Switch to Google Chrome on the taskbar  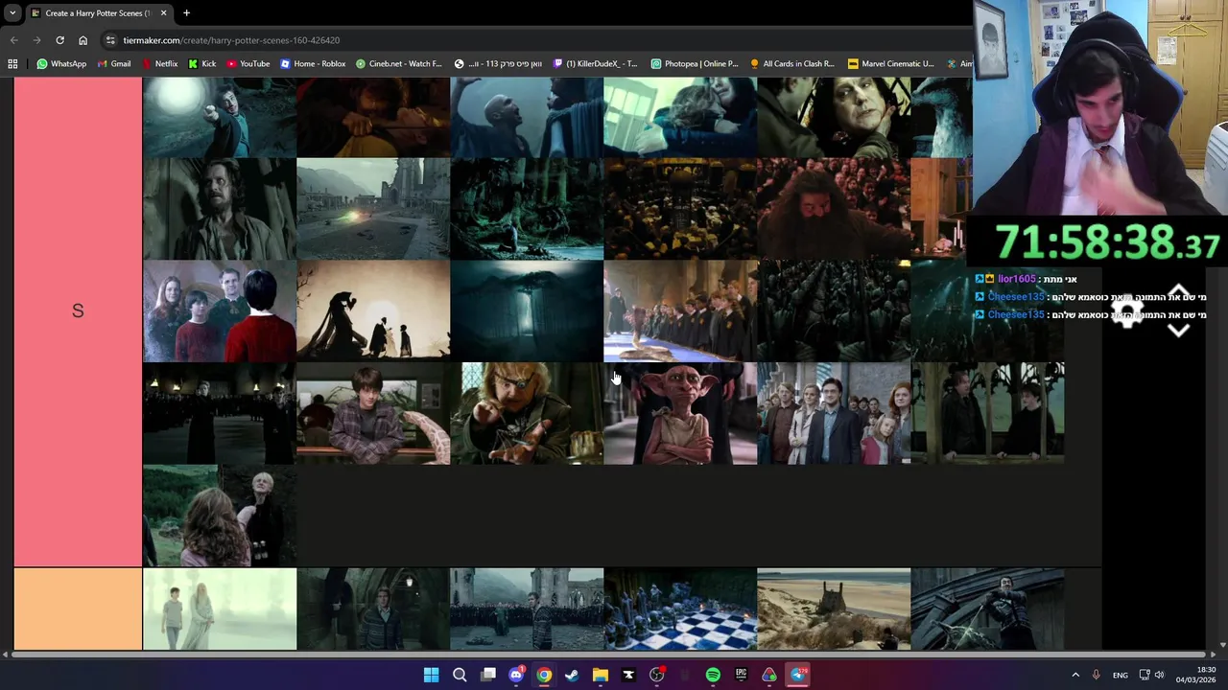(x=544, y=675)
